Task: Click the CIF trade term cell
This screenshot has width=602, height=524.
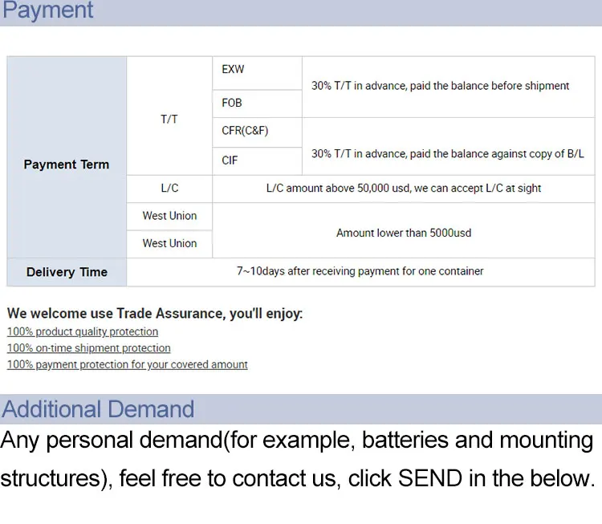Action: [x=230, y=160]
